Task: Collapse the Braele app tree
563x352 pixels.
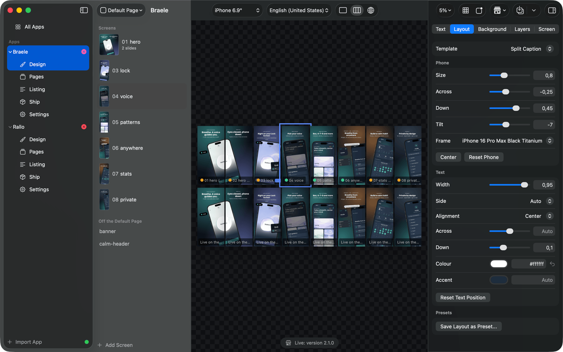Action: pos(10,52)
